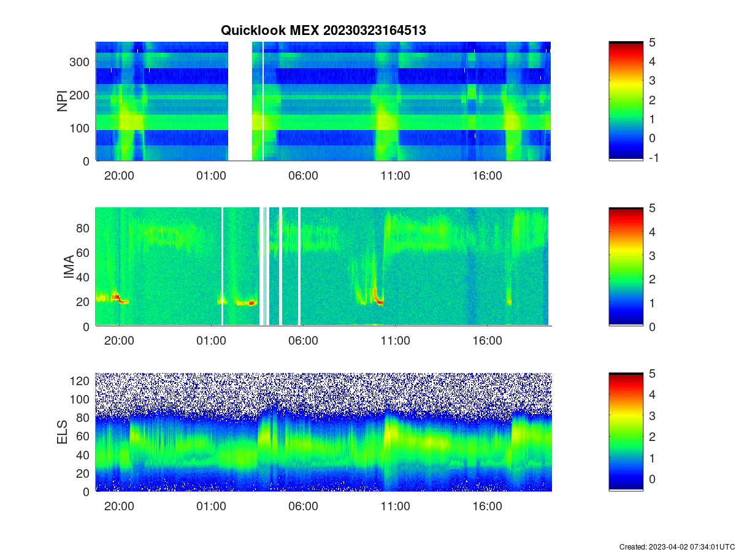Click the 5 label on the IMA colorbar

(654, 208)
